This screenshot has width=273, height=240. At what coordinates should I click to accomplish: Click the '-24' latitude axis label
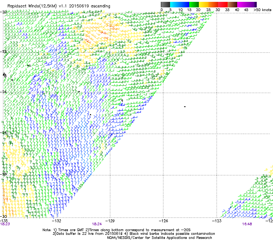coord(3,92)
